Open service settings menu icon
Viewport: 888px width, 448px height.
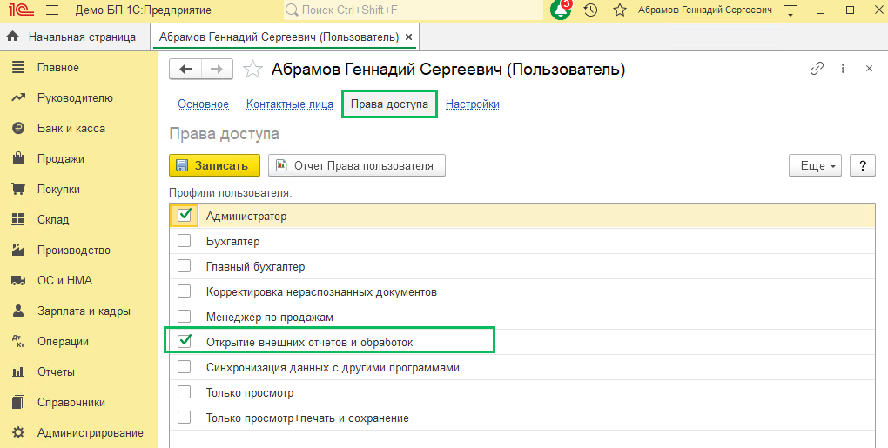(790, 10)
